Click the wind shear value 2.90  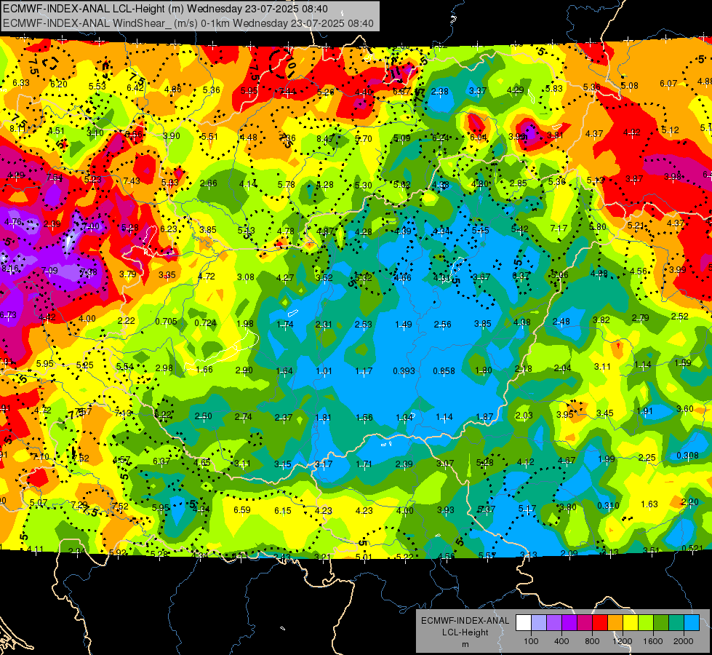tap(244, 370)
